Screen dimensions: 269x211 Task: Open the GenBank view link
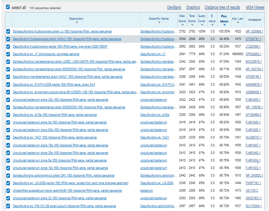pyautogui.click(x=174, y=7)
